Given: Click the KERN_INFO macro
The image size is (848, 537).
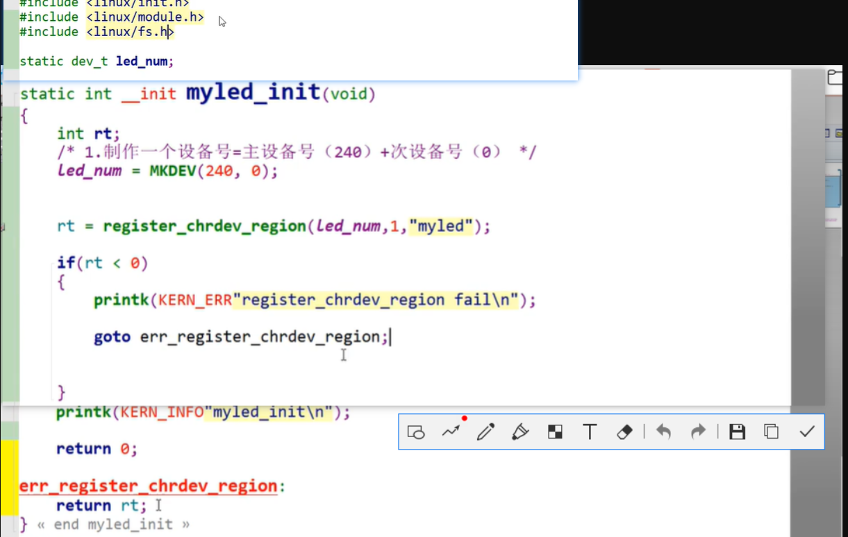Looking at the screenshot, I should pos(163,413).
